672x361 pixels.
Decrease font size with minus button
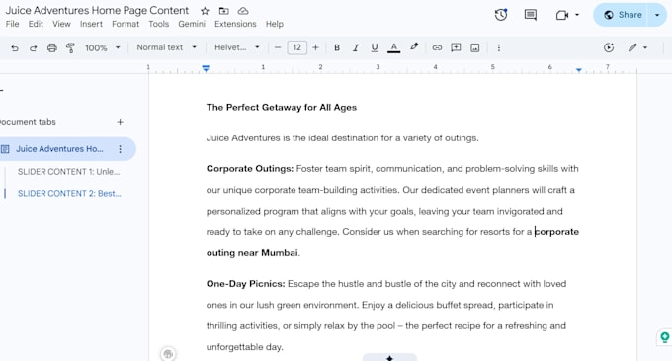[278, 47]
